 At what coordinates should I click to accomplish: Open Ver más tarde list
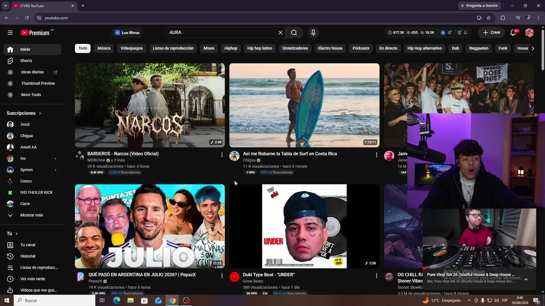click(x=32, y=279)
